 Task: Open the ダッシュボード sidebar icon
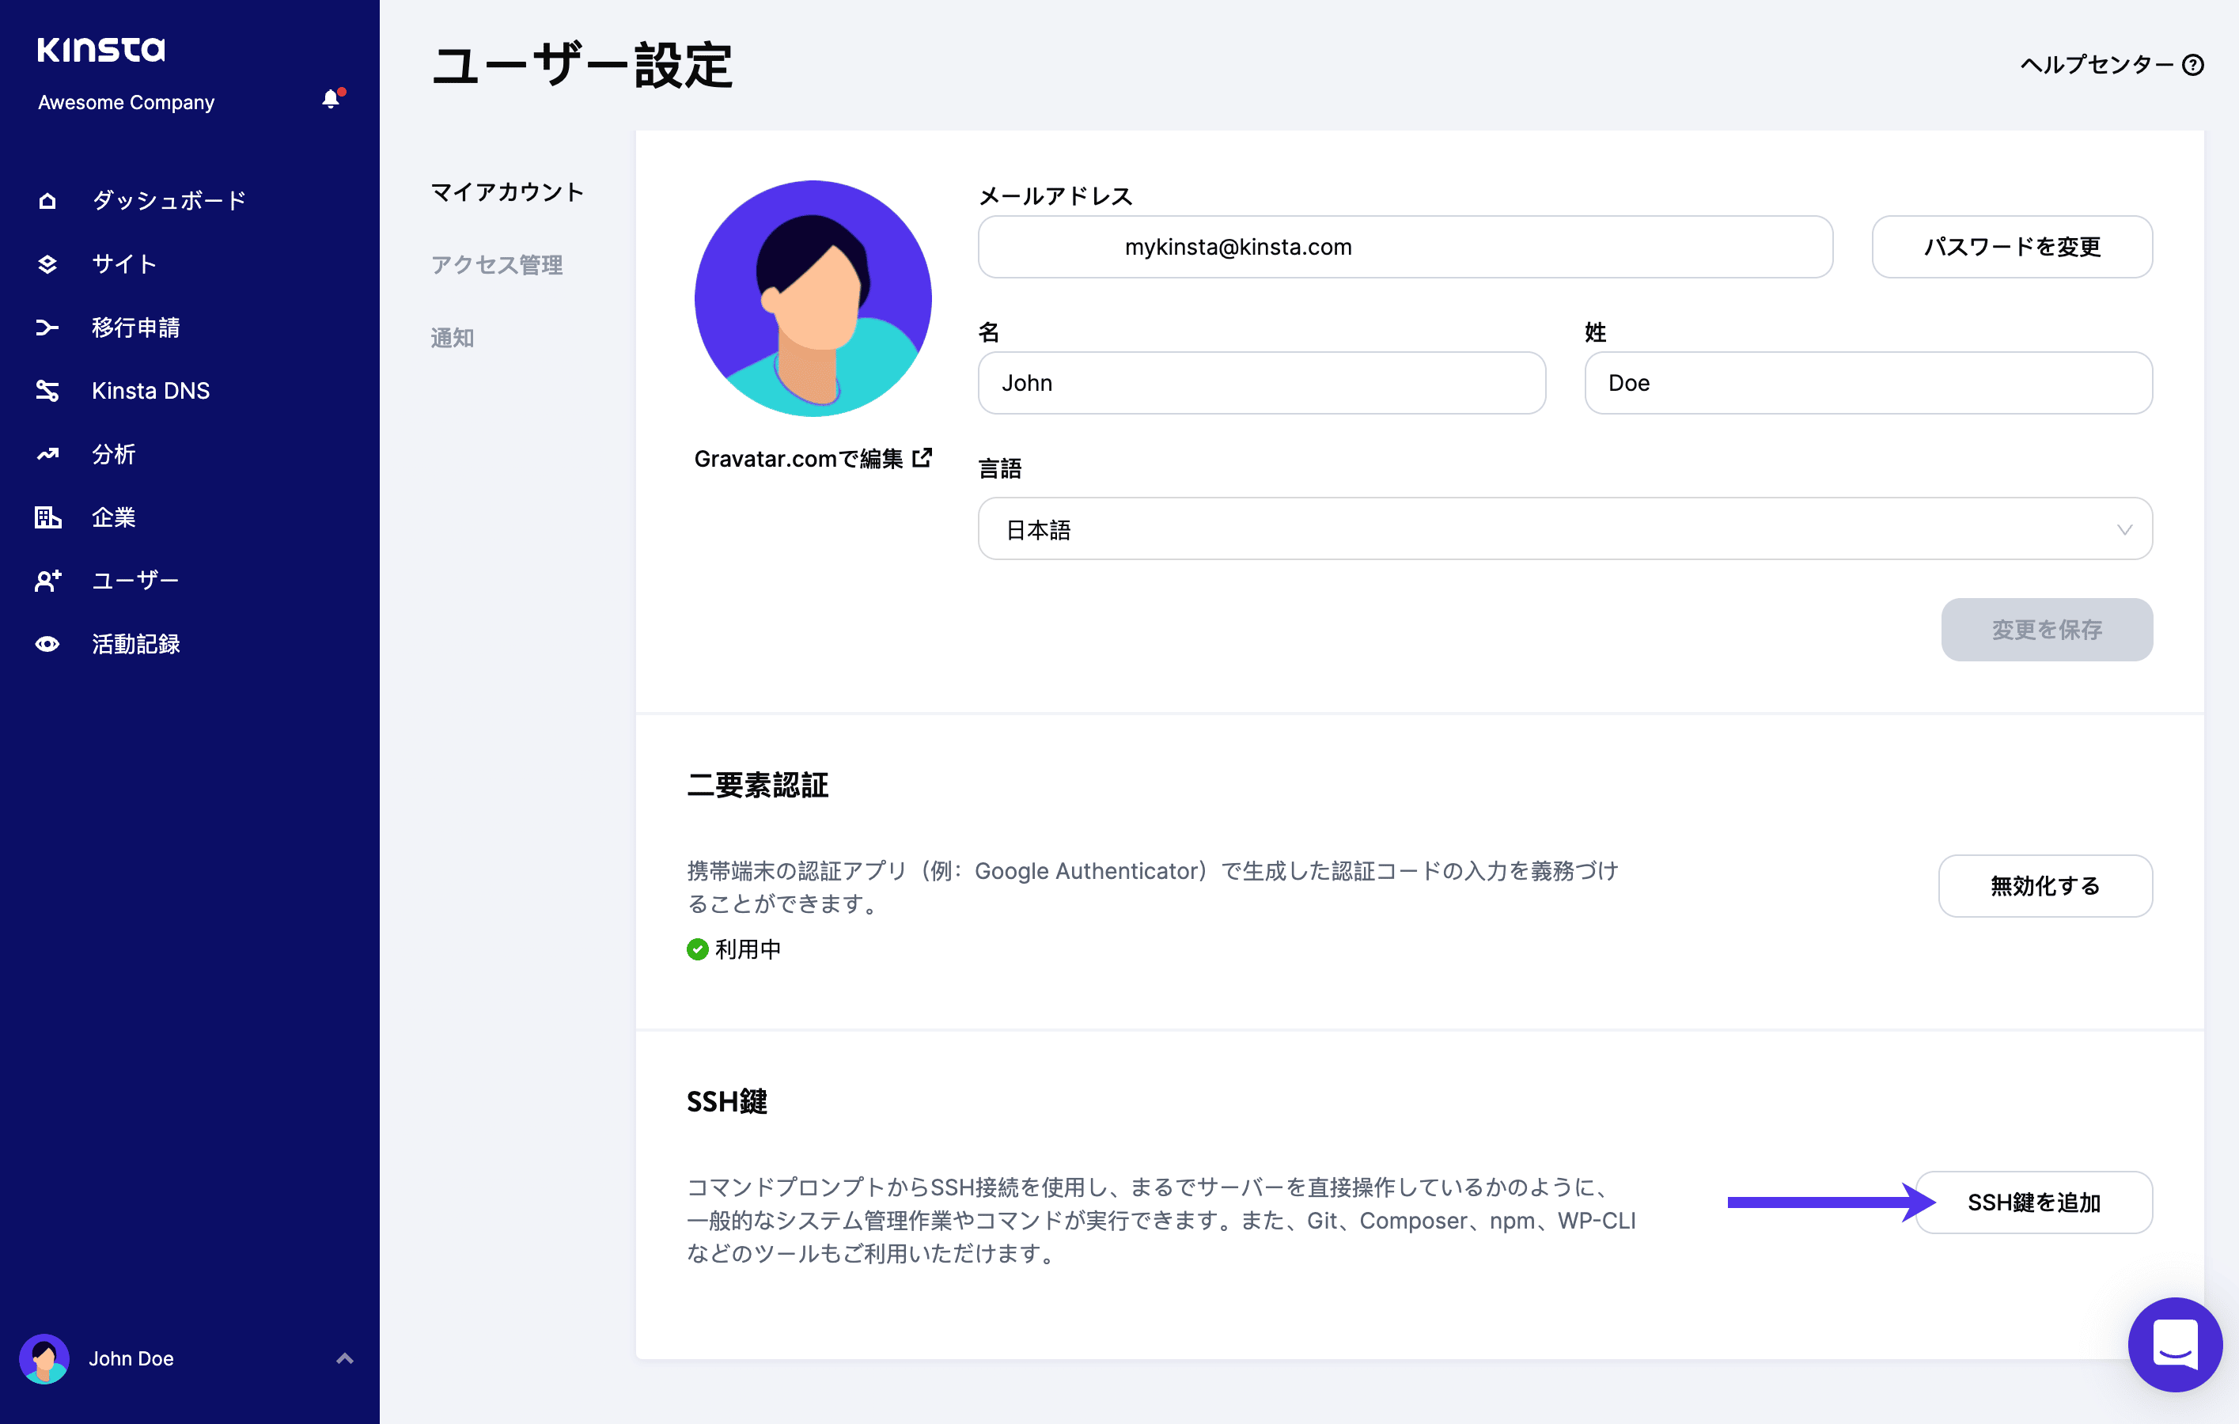(x=47, y=199)
